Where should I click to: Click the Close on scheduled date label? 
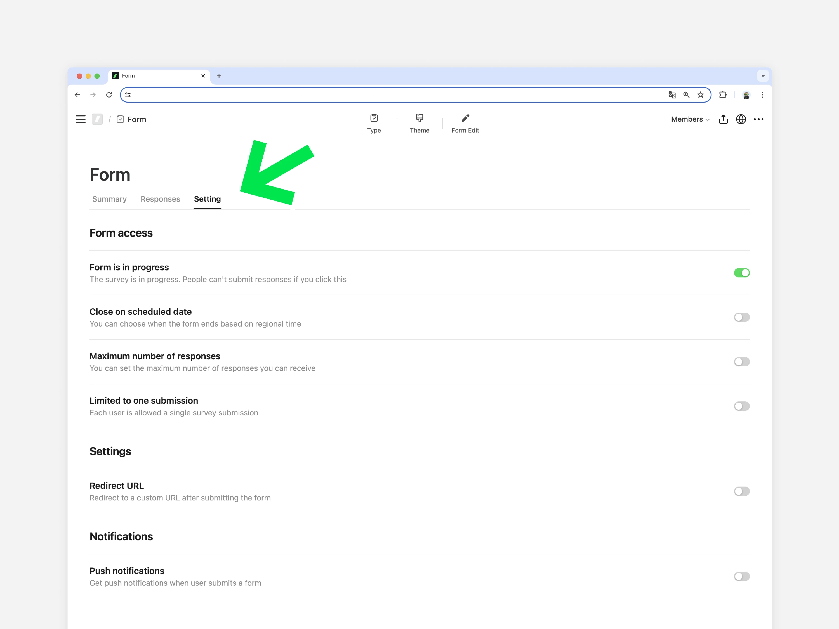tap(140, 312)
